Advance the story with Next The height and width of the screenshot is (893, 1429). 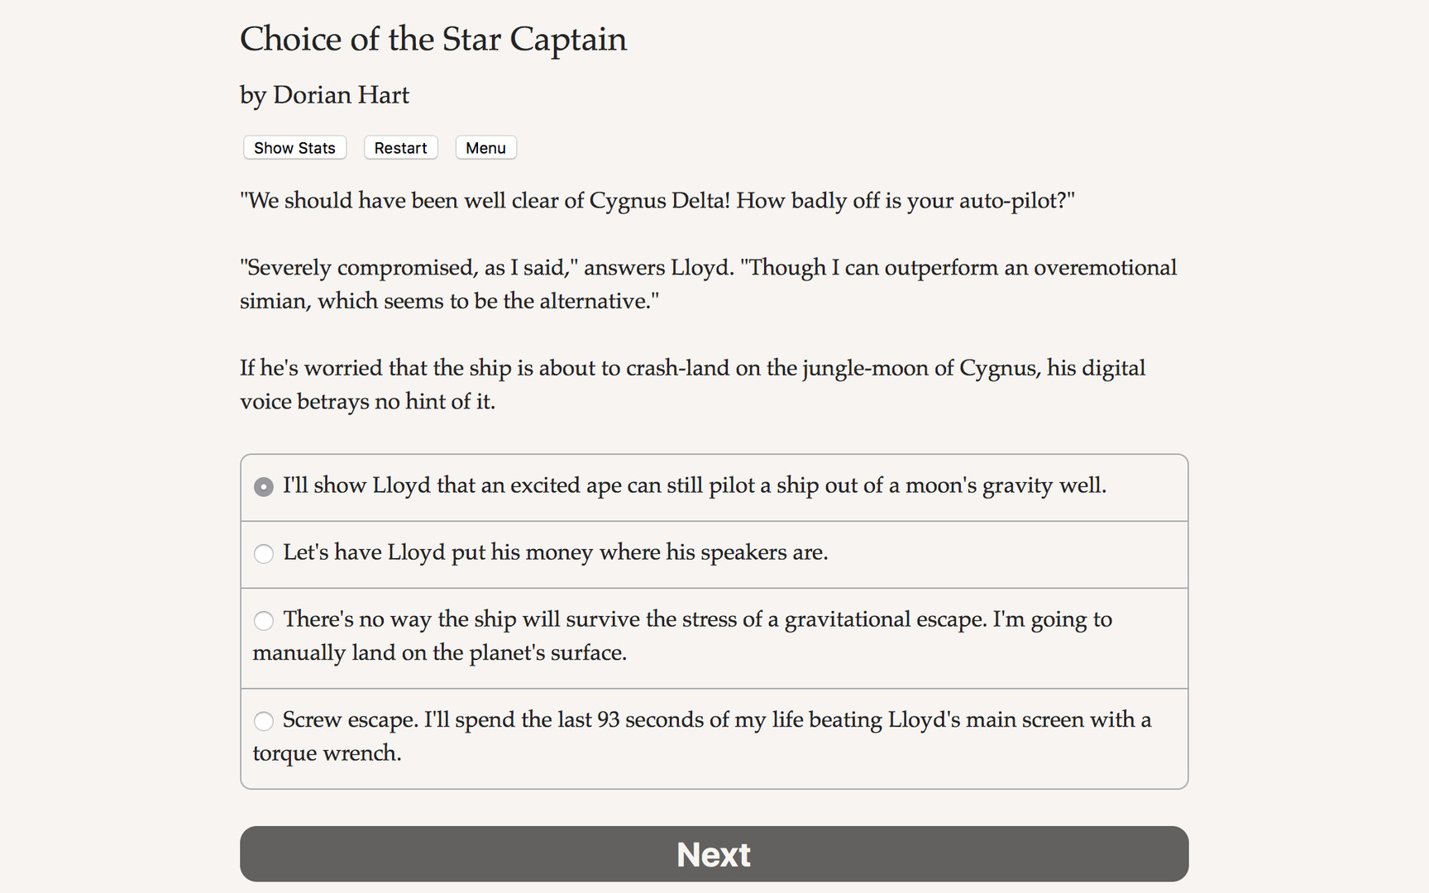tap(713, 853)
